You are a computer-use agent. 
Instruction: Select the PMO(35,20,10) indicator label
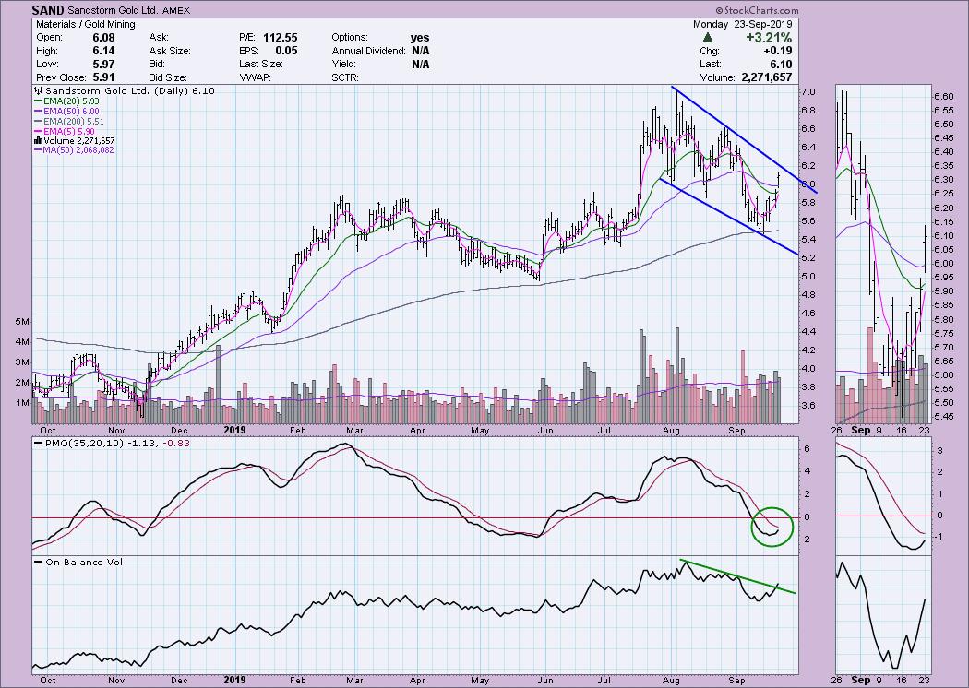[x=87, y=443]
